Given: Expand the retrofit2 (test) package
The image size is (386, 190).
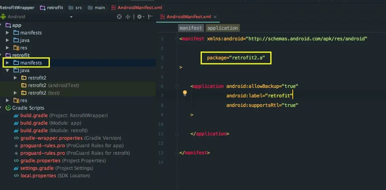Looking at the screenshot, I should pos(15,93).
